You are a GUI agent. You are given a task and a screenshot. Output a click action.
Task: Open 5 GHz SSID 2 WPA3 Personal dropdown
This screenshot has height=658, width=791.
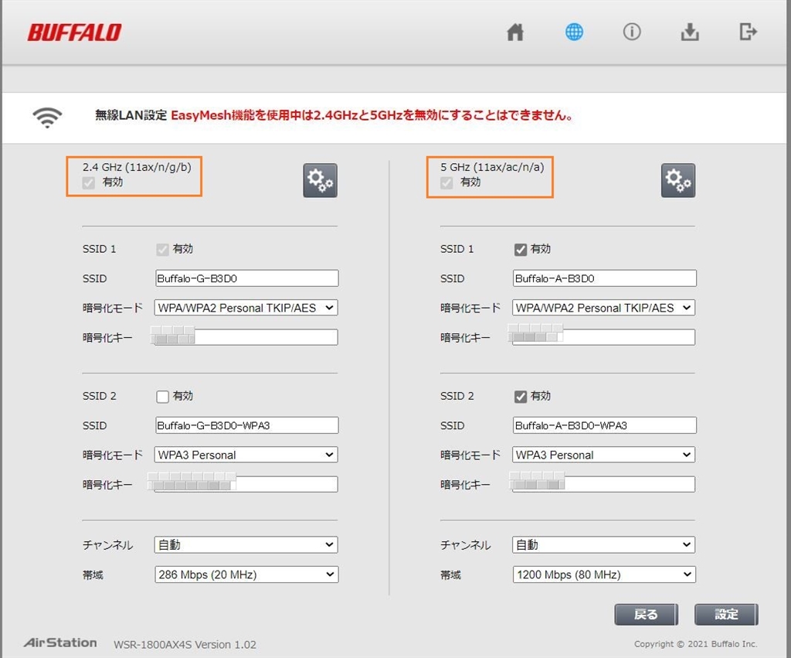click(604, 455)
